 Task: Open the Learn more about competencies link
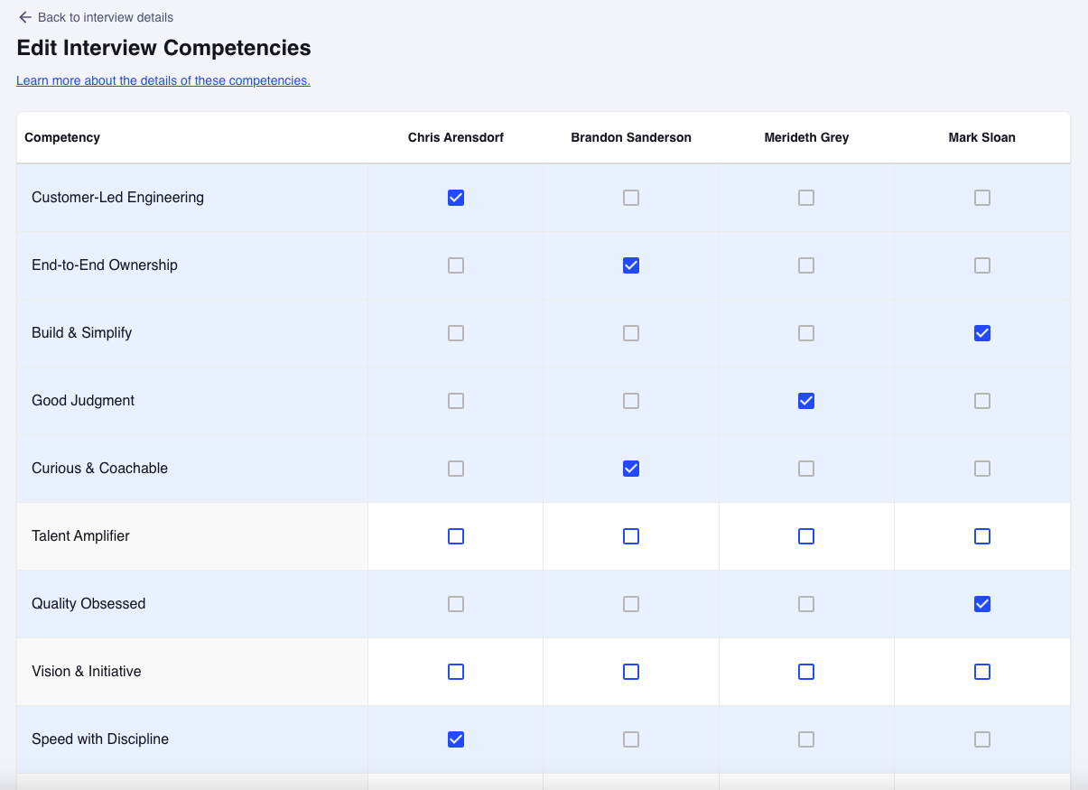click(x=163, y=80)
